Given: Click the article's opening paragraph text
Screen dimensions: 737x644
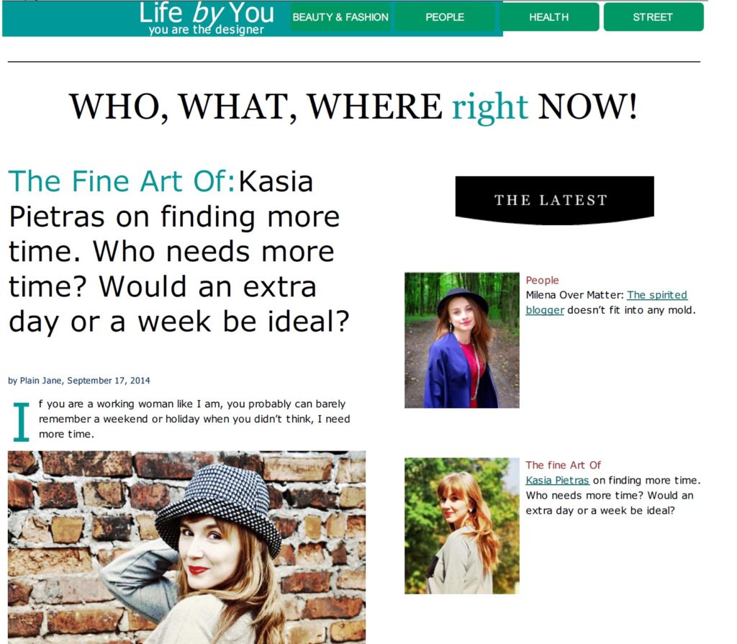Looking at the screenshot, I should [194, 419].
